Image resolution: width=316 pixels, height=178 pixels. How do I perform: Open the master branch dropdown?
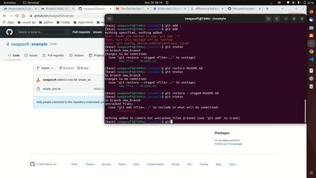(x=45, y=68)
